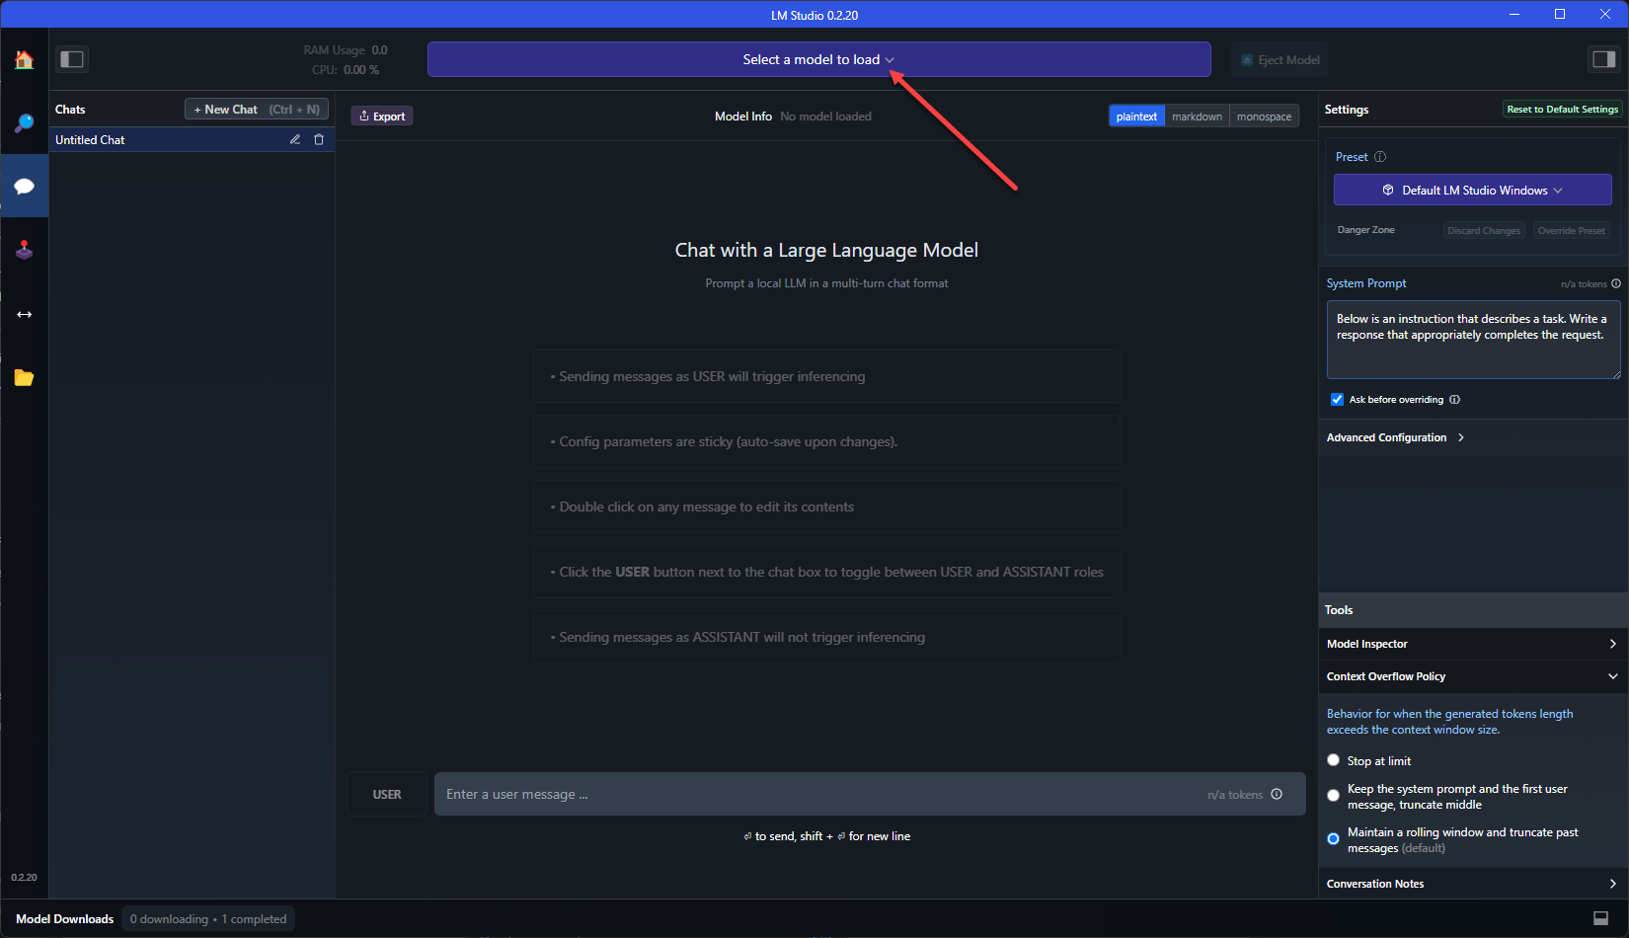Switch message format to markdown
The width and height of the screenshot is (1629, 938).
click(1197, 117)
